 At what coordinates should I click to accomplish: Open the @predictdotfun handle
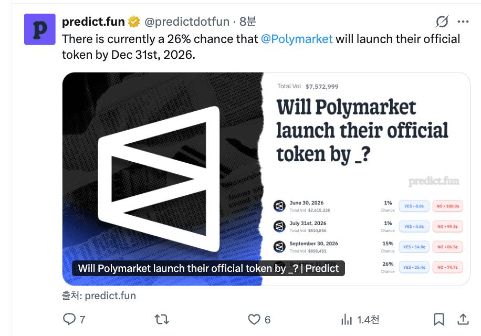tap(187, 22)
